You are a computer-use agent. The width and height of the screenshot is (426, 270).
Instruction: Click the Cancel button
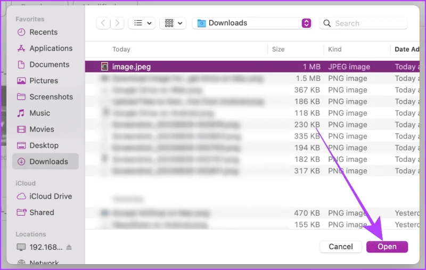[x=341, y=247]
